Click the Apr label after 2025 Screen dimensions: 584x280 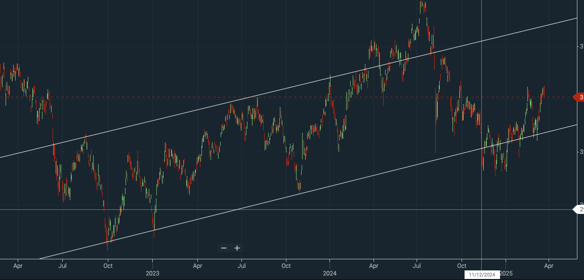[549, 264]
